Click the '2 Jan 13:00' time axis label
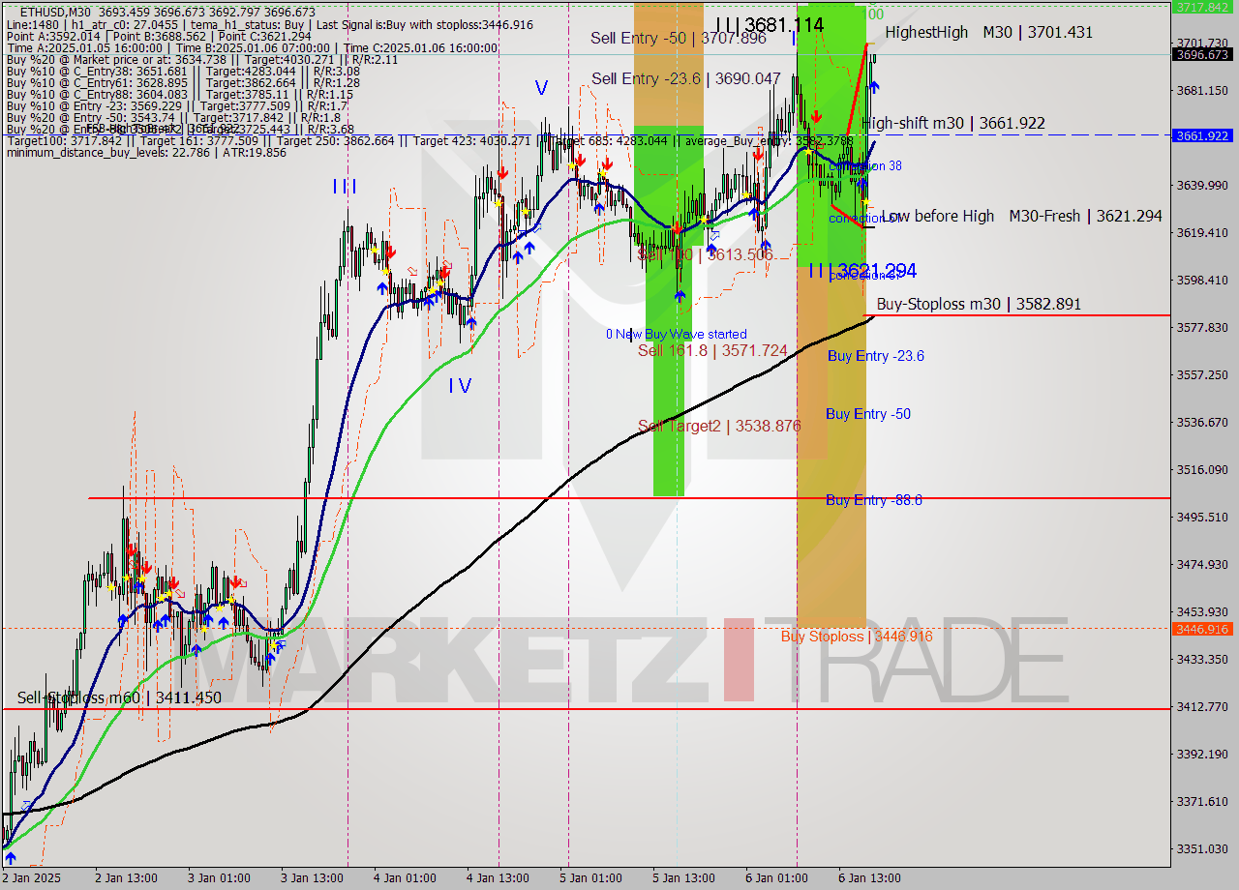This screenshot has width=1239, height=890. pyautogui.click(x=127, y=878)
